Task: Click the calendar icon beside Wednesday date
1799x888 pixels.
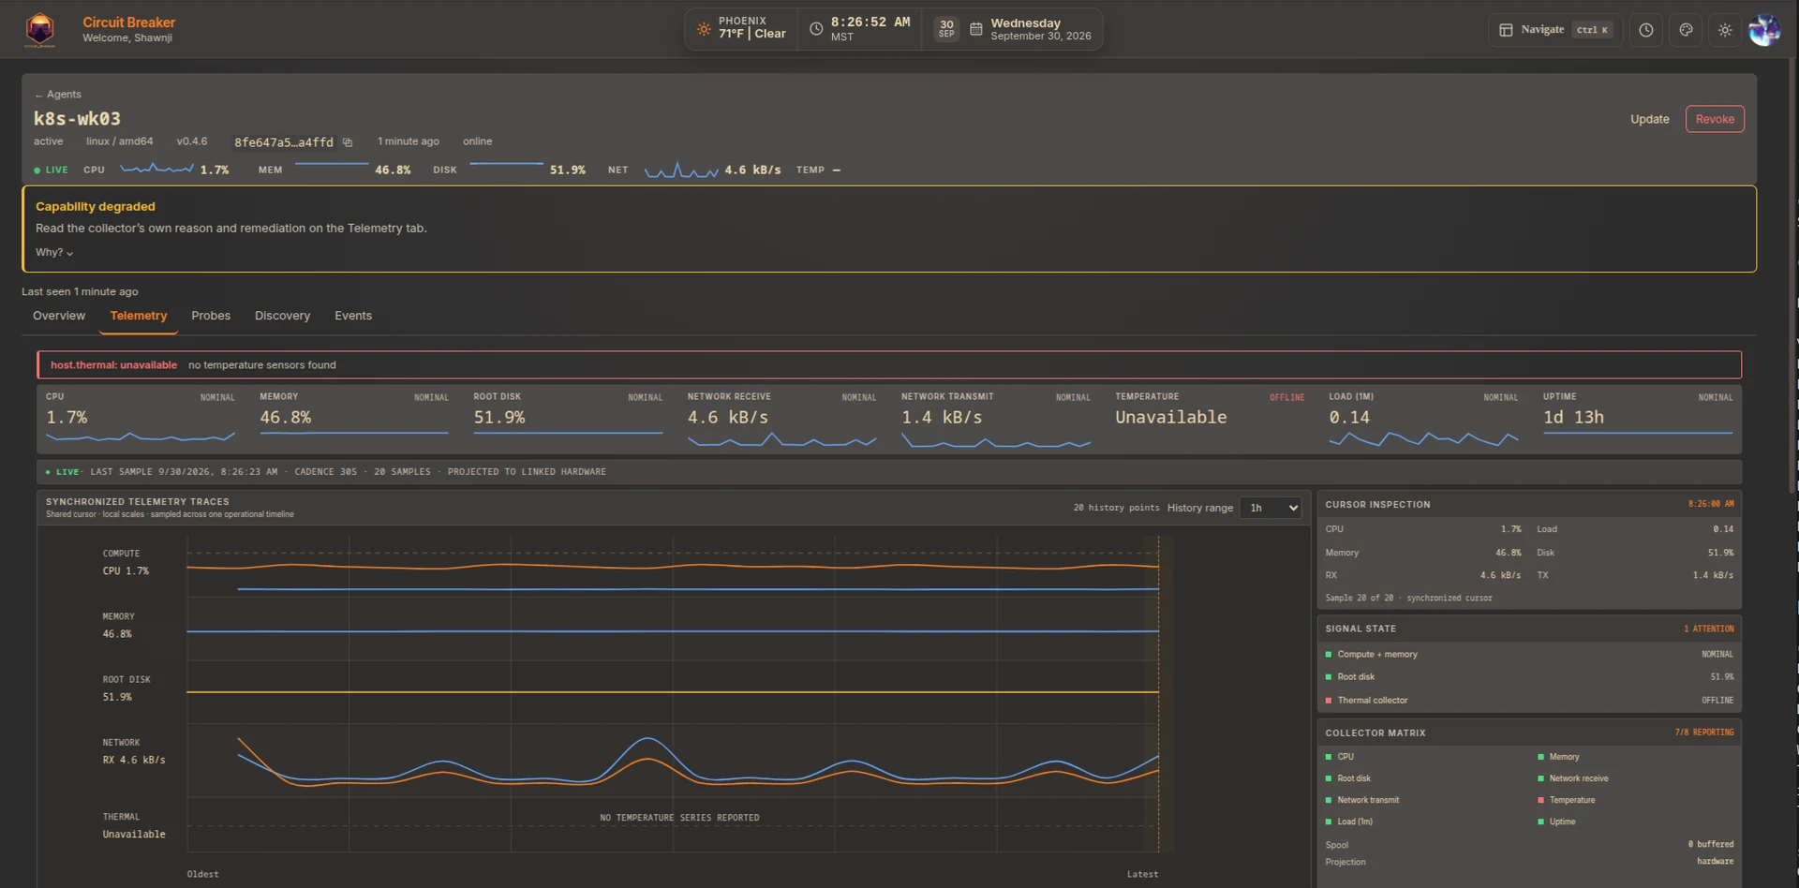Action: point(975,29)
